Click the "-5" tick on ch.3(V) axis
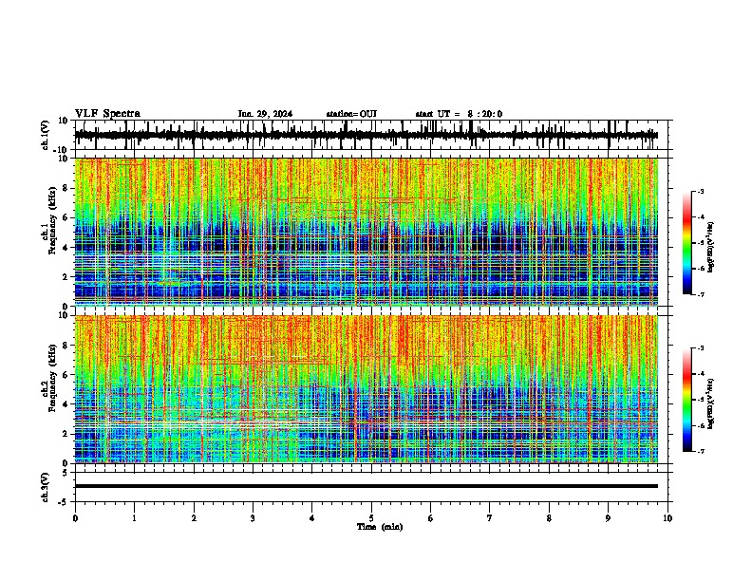Viewport: 752px width, 581px height. [64, 502]
